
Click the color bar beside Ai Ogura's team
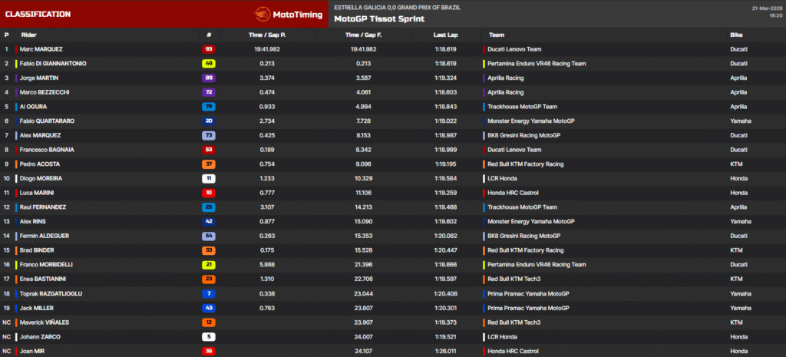[x=484, y=107]
